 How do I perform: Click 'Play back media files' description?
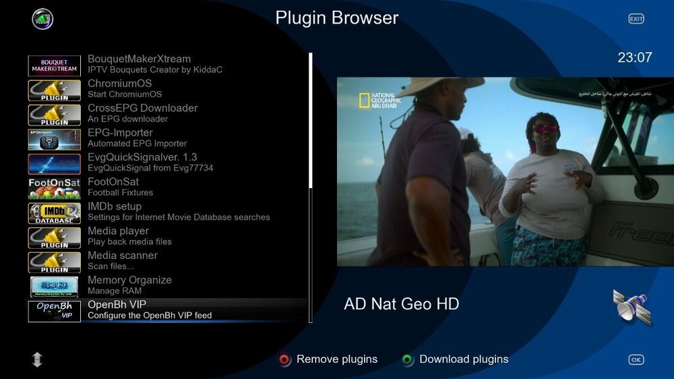point(129,242)
